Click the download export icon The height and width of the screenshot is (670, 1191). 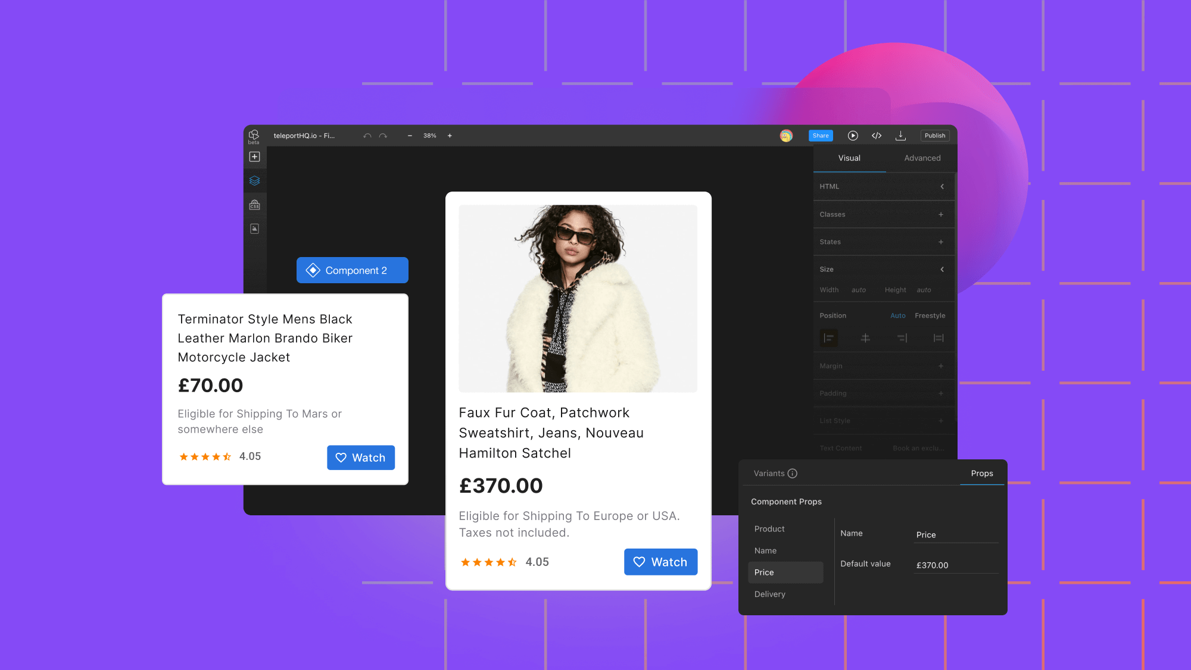tap(900, 136)
